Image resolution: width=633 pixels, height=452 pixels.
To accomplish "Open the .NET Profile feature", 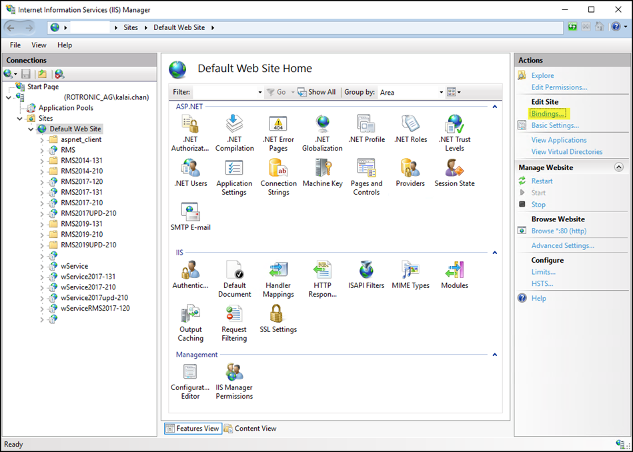I will tap(366, 129).
